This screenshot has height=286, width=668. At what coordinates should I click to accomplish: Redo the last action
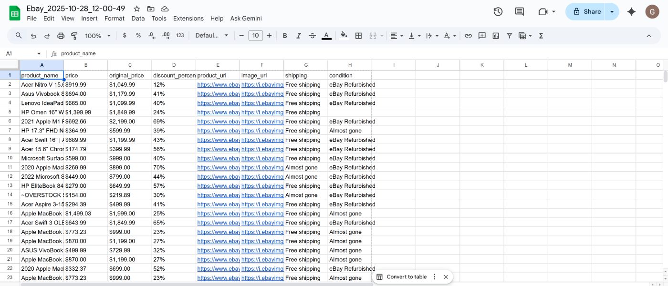[x=47, y=35]
